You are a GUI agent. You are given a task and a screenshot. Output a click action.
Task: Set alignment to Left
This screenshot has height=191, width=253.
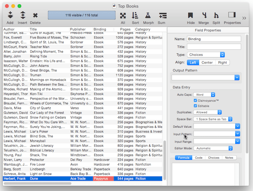click(x=193, y=63)
